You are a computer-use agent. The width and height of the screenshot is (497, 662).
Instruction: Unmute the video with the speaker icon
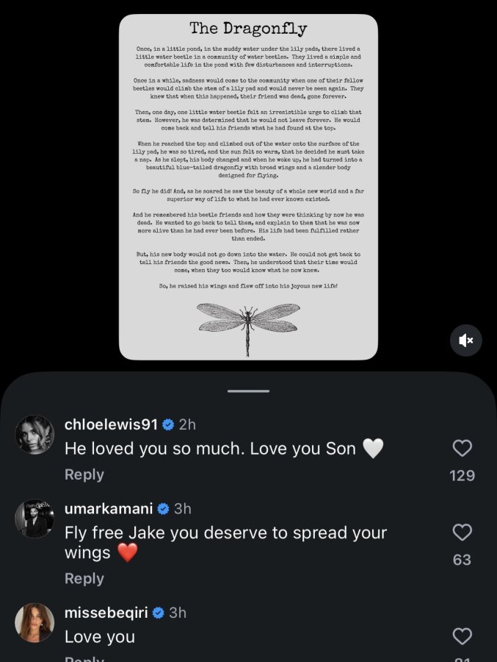click(x=466, y=341)
